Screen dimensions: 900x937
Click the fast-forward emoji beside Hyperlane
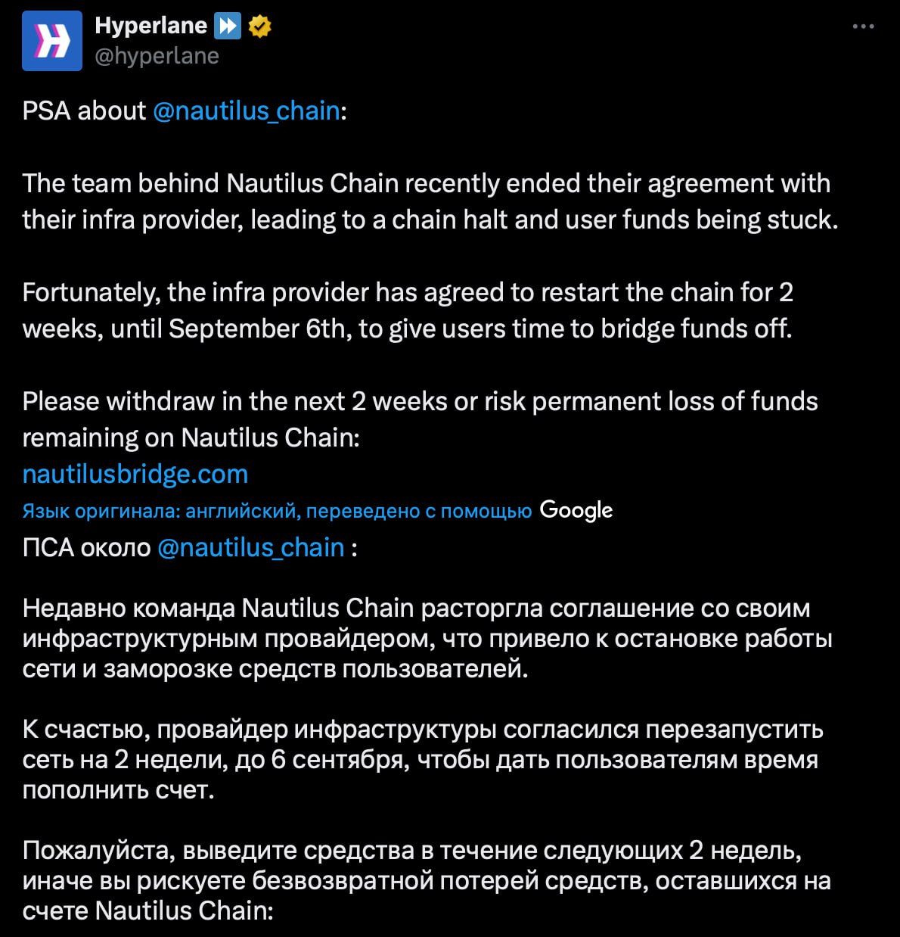coord(228,26)
